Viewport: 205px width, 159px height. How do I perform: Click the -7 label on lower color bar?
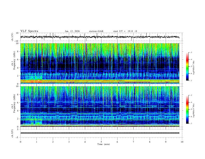191,124
